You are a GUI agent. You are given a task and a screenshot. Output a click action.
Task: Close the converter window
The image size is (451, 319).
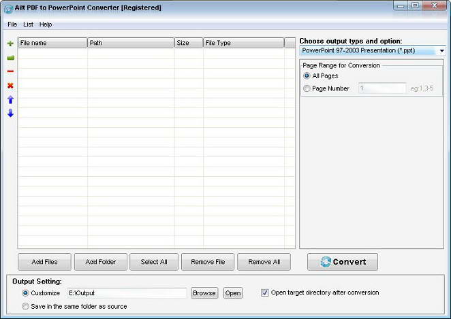[x=435, y=5]
